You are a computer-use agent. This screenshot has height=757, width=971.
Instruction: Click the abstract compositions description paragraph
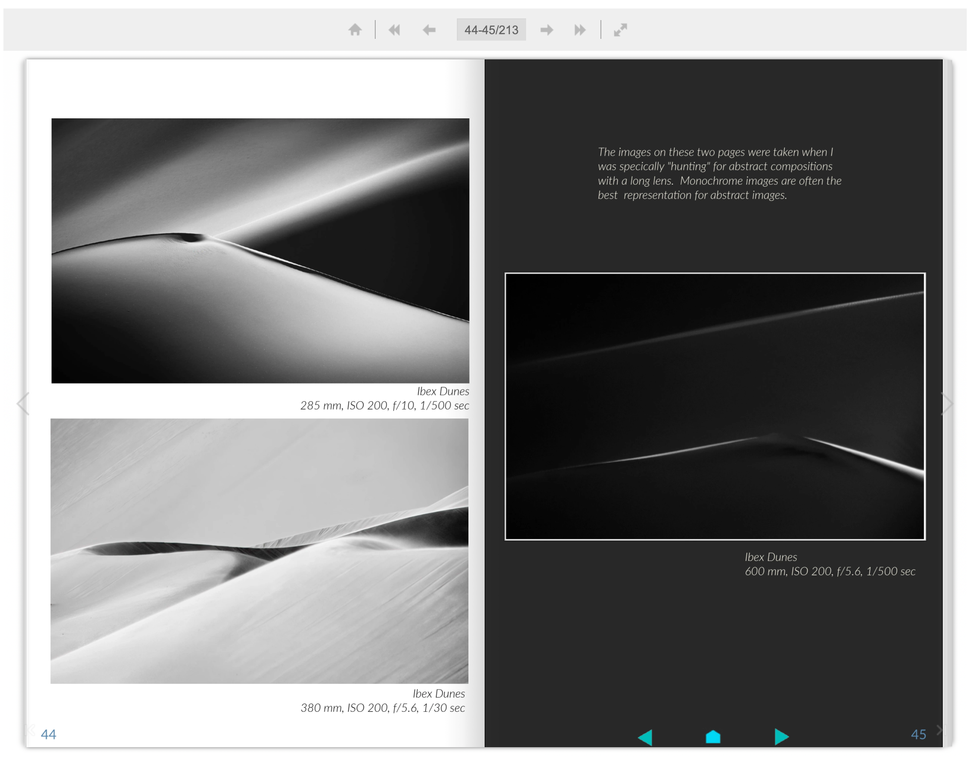719,173
